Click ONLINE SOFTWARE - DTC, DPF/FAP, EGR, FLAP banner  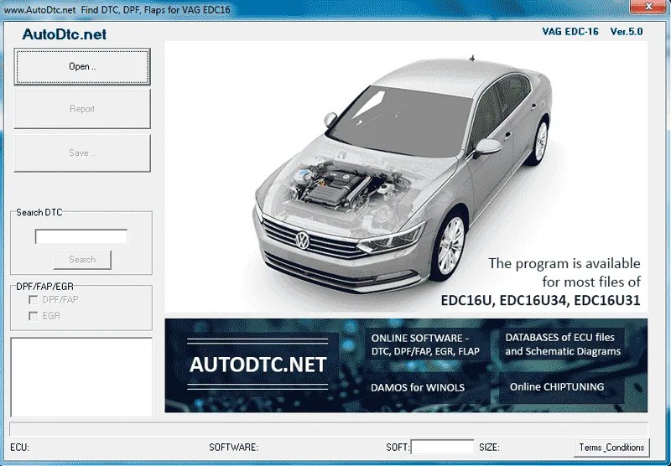click(425, 344)
